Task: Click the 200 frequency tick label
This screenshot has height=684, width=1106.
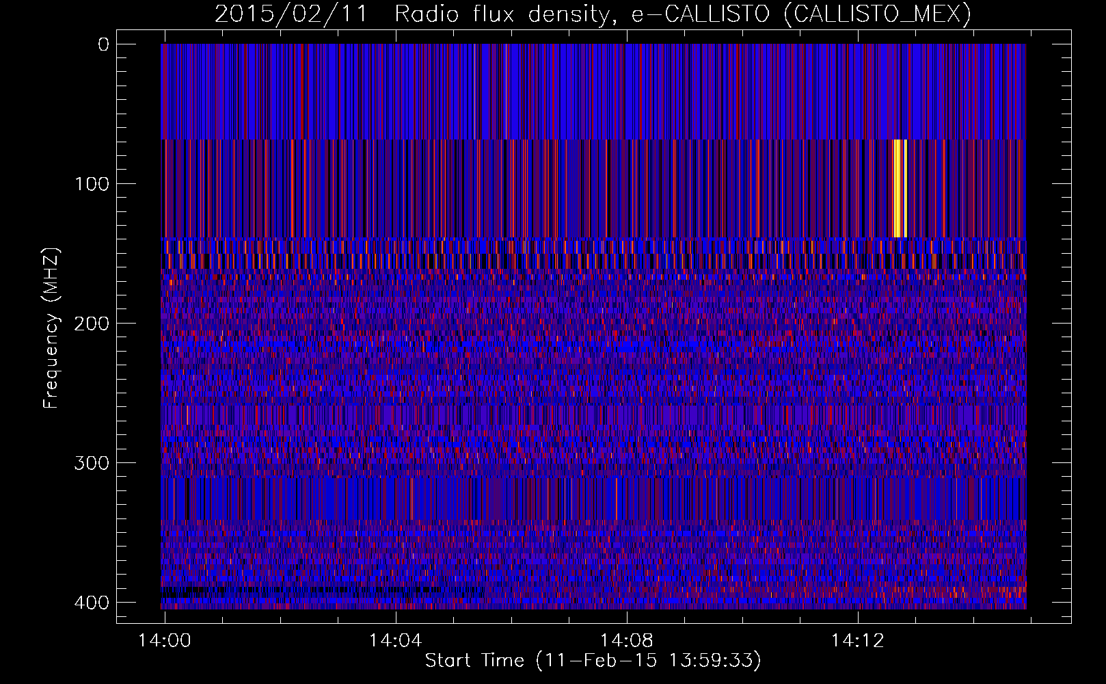Action: tap(91, 323)
